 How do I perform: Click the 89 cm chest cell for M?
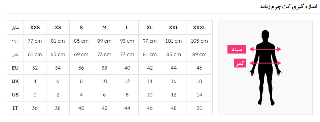(x=104, y=41)
